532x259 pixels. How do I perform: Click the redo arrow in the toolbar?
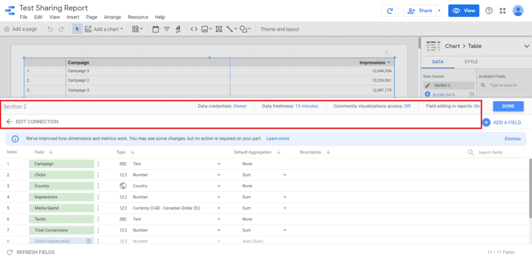(61, 29)
